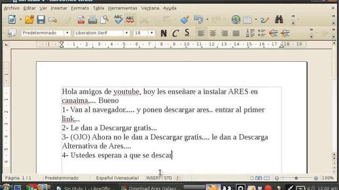Select single page view layout
Viewport: 339px width, 190px height.
click(252, 178)
